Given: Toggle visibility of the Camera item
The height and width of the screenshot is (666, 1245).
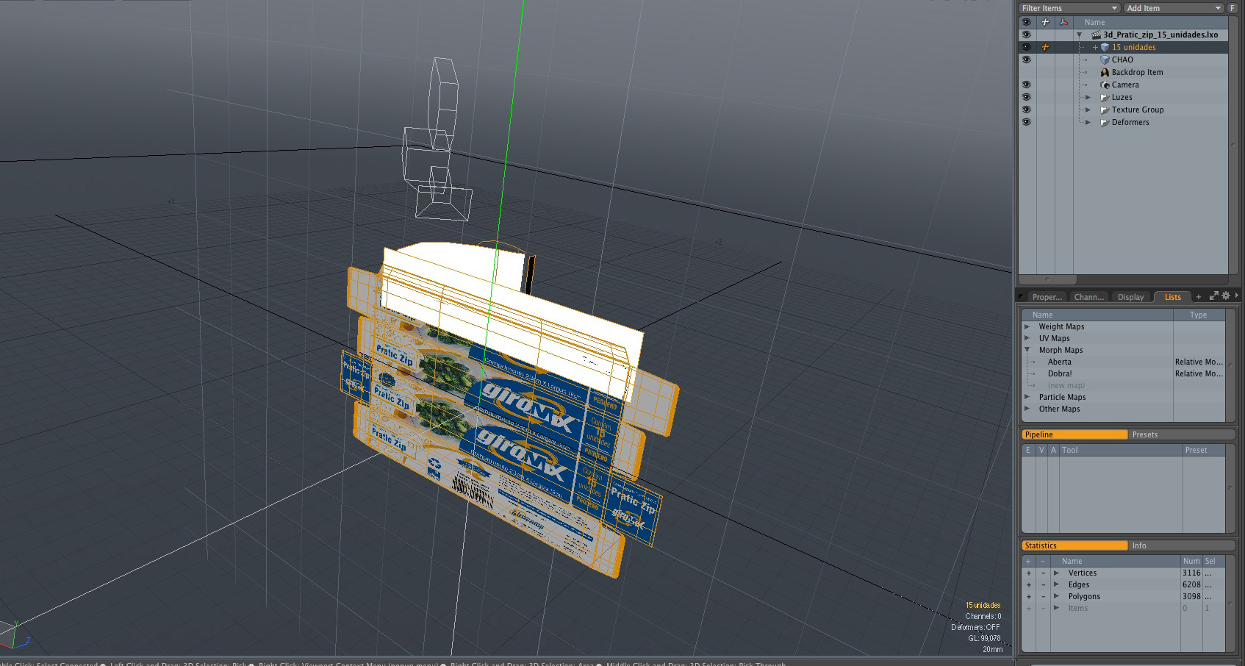Looking at the screenshot, I should pyautogui.click(x=1026, y=85).
